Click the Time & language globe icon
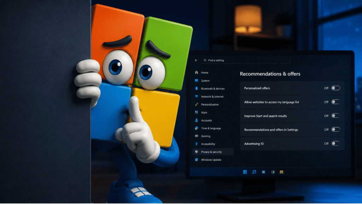The width and height of the screenshot is (362, 204). [197, 128]
